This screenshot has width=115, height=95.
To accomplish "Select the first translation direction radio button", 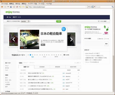I will (x=98, y=39).
